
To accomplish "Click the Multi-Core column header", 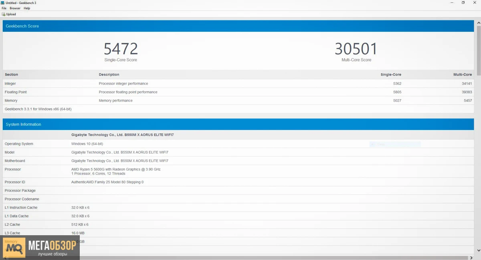I will click(x=463, y=74).
